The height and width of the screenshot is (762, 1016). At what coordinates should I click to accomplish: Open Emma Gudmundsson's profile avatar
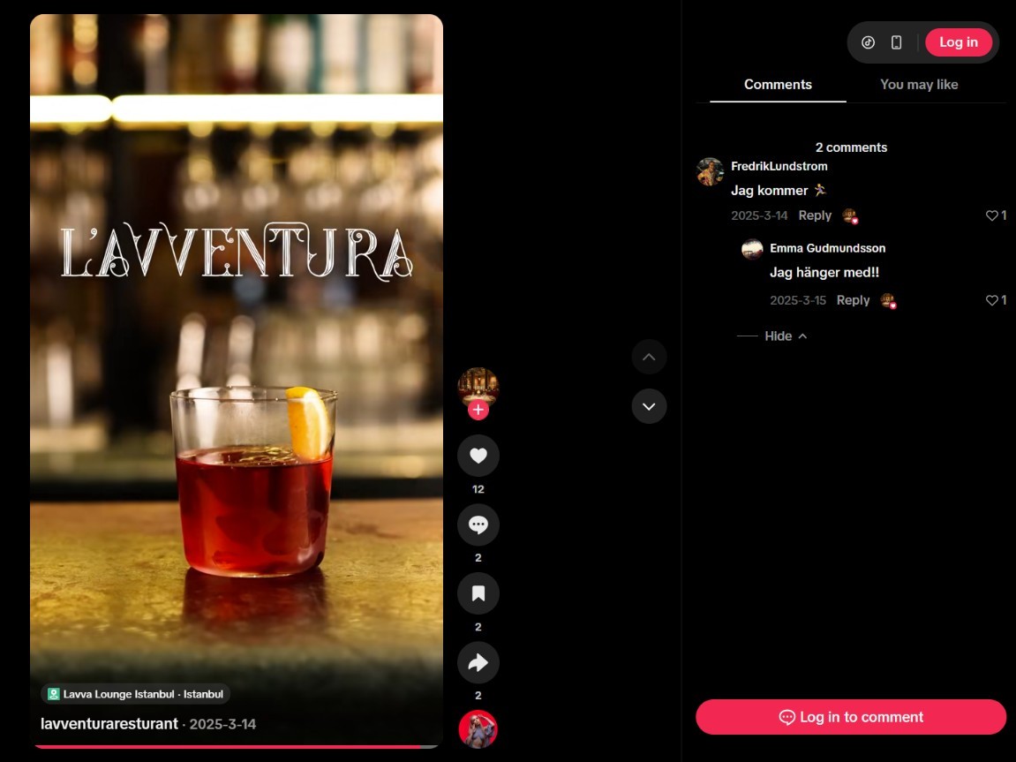tap(752, 249)
